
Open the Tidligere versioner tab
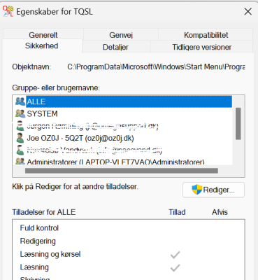pos(202,47)
